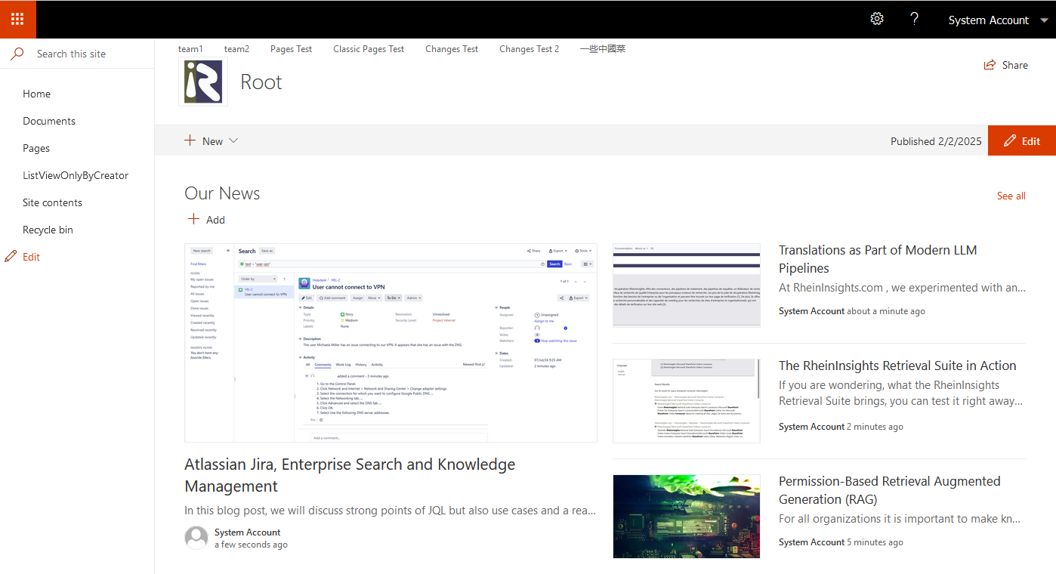Click the plus icon next to Add

[193, 219]
